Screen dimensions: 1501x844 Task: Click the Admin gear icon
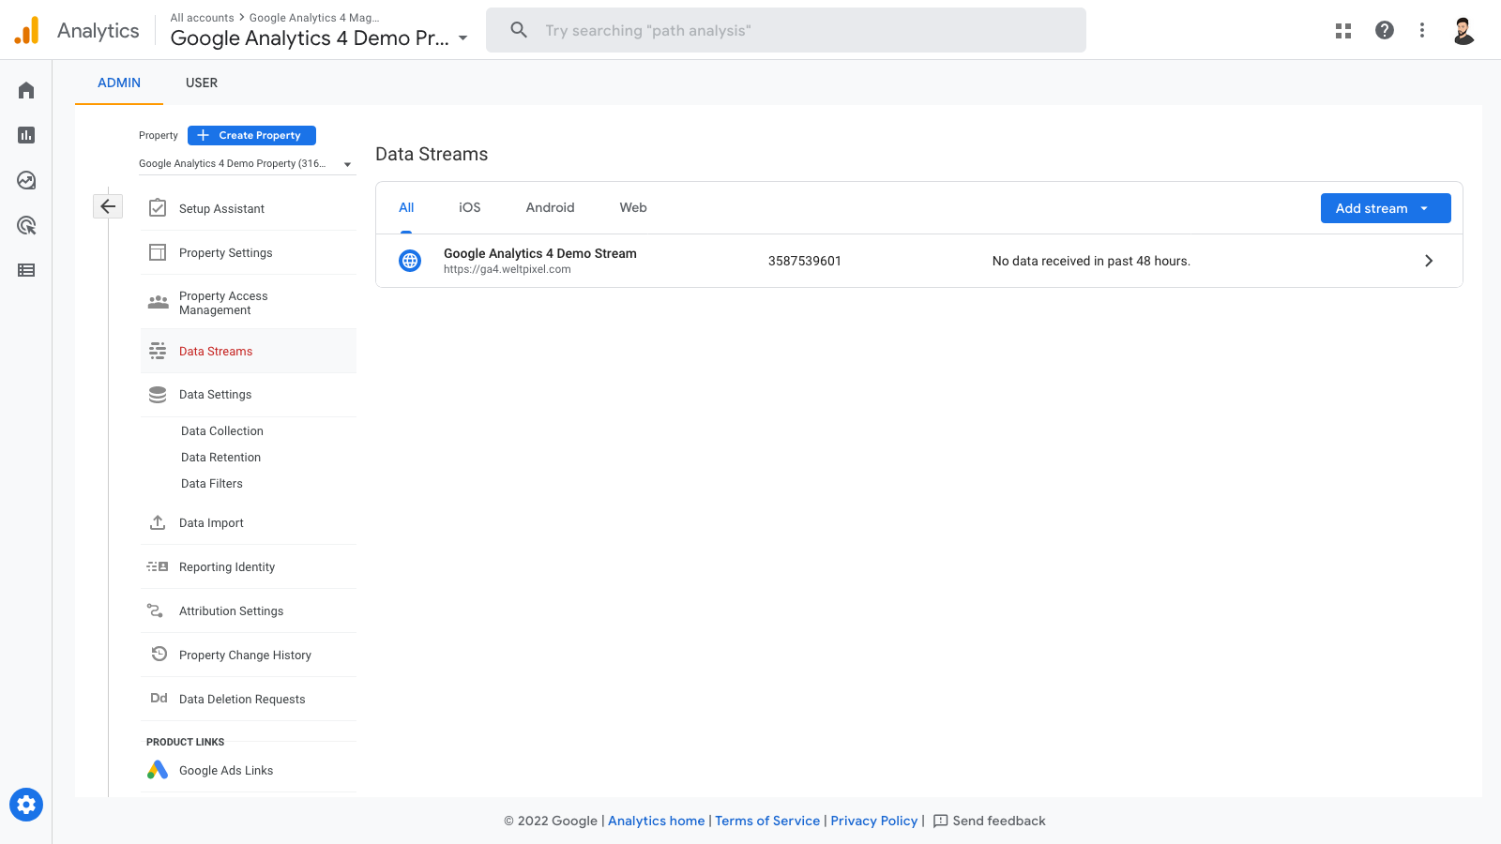[26, 805]
